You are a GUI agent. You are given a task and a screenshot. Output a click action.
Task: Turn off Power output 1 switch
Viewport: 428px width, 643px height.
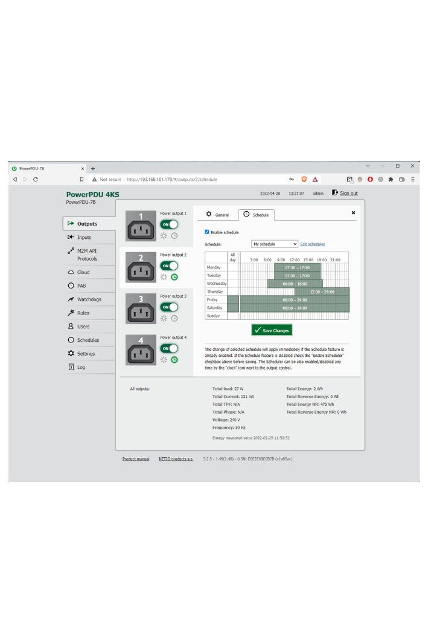[169, 224]
